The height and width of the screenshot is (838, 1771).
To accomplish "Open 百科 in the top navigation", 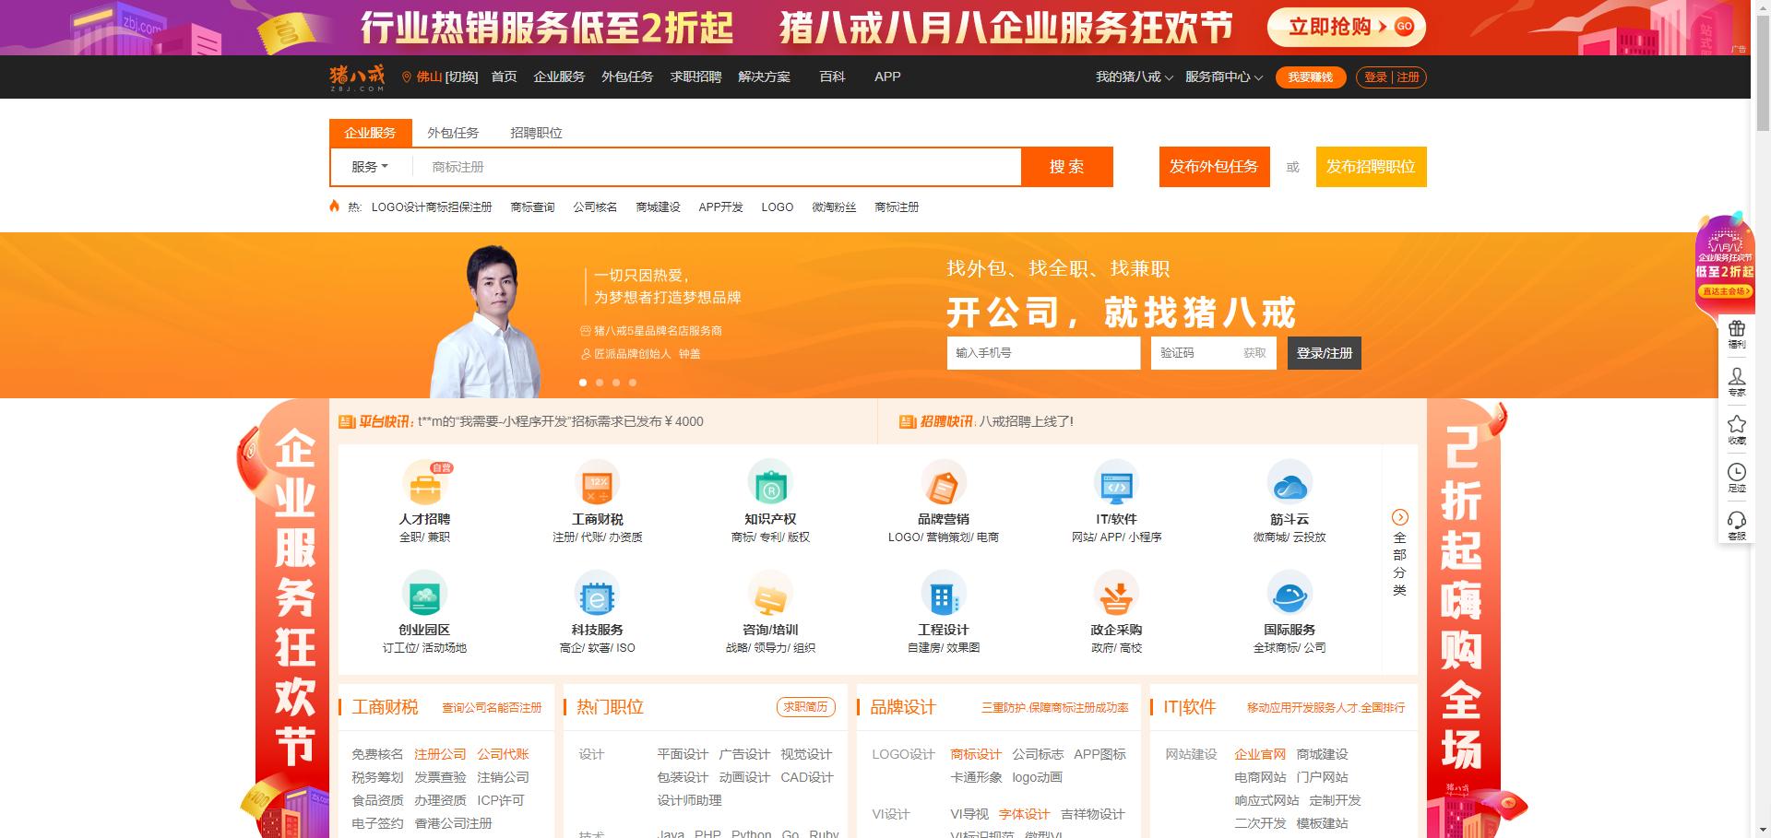I will point(832,77).
